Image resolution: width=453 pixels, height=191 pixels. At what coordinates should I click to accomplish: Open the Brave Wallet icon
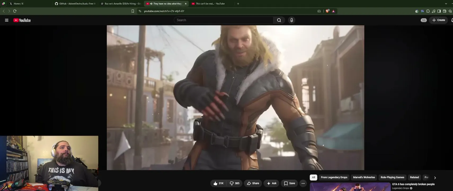click(x=445, y=11)
